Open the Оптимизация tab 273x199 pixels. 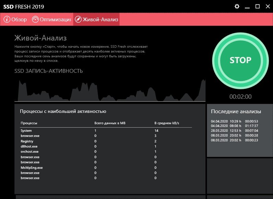pos(51,19)
